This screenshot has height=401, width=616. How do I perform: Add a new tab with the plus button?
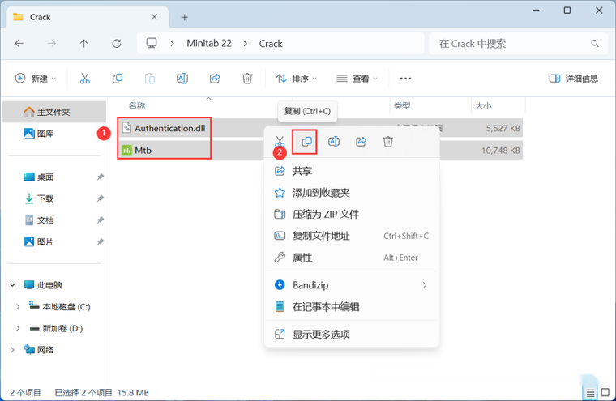click(184, 17)
